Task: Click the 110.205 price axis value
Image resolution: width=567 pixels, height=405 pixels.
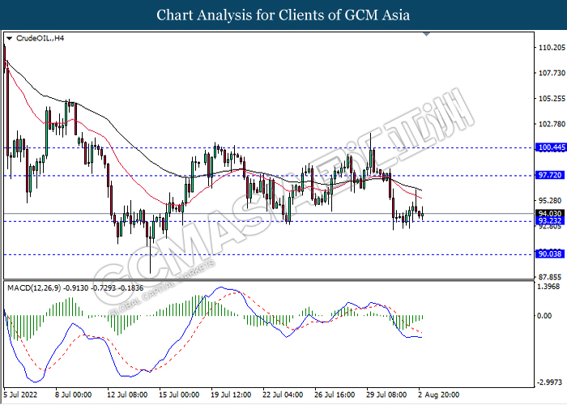Action: (x=552, y=48)
